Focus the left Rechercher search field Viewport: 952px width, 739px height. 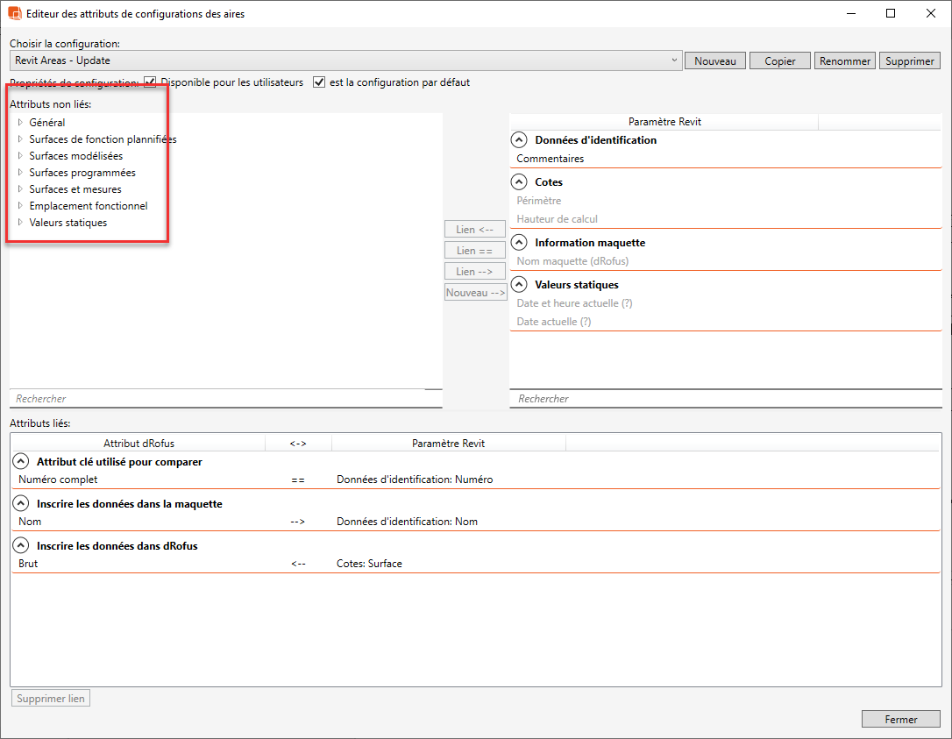tap(219, 399)
